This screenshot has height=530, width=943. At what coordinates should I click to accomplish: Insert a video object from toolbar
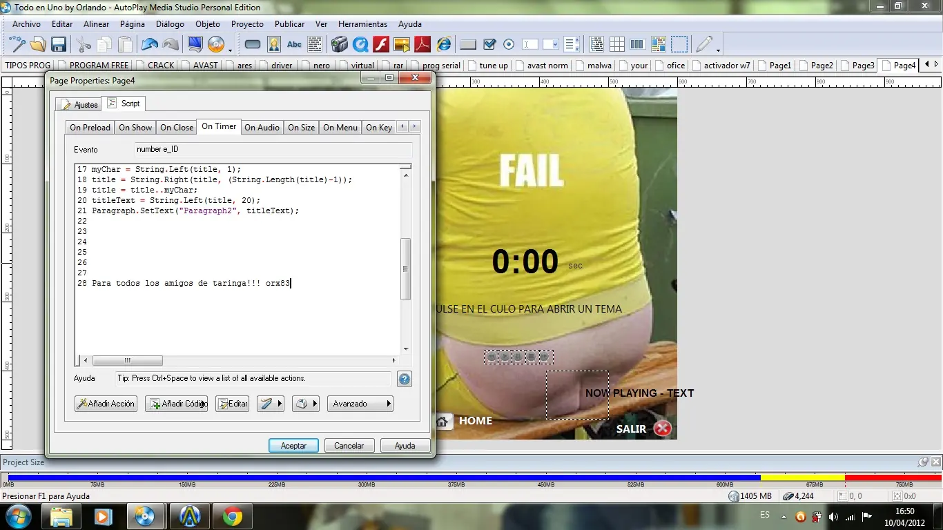[x=339, y=45]
